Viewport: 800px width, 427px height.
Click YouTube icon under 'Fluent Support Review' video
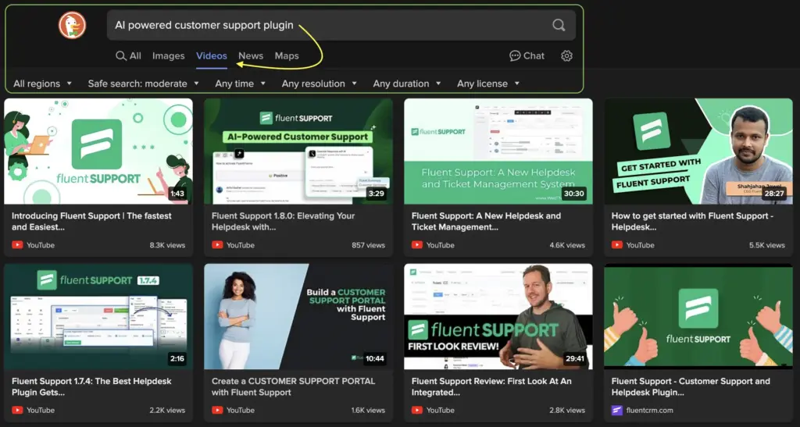pos(417,410)
